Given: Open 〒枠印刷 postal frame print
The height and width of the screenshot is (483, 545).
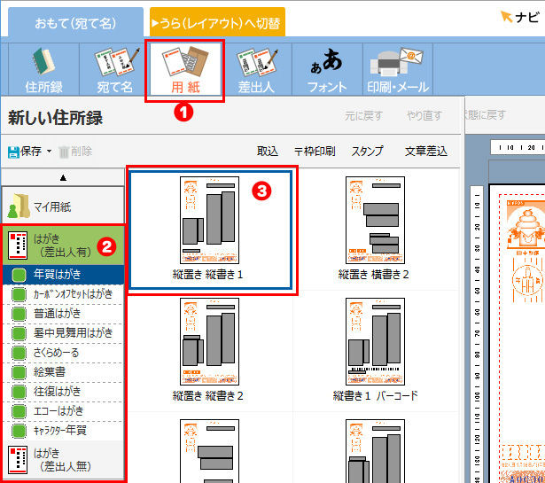Looking at the screenshot, I should point(315,152).
